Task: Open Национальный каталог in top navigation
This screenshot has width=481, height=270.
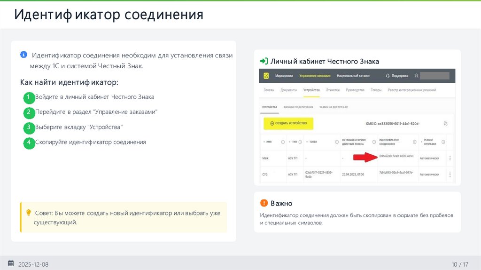Action: point(353,76)
